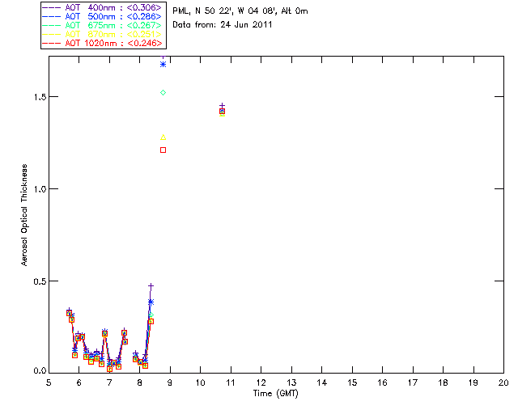Click the first red square data point at 5.7
Image resolution: width=518 pixels, height=414 pixels.
pos(69,313)
